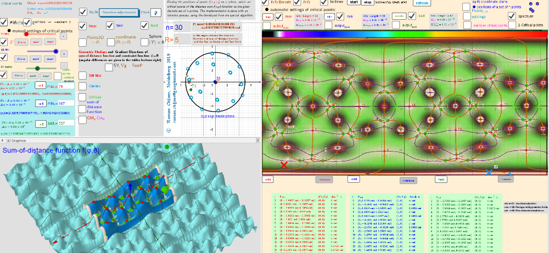
Task: Enable the output sad checkbox
Action: pos(396,25)
